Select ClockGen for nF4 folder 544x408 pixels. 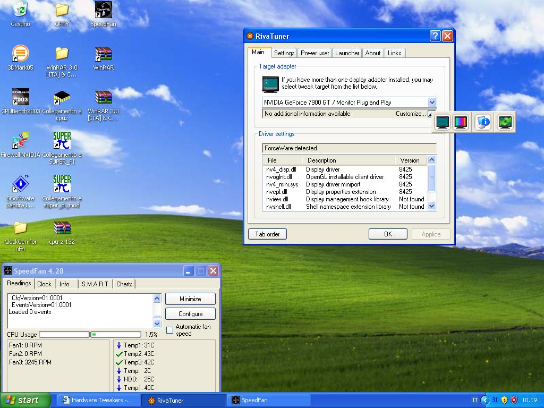pos(20,236)
